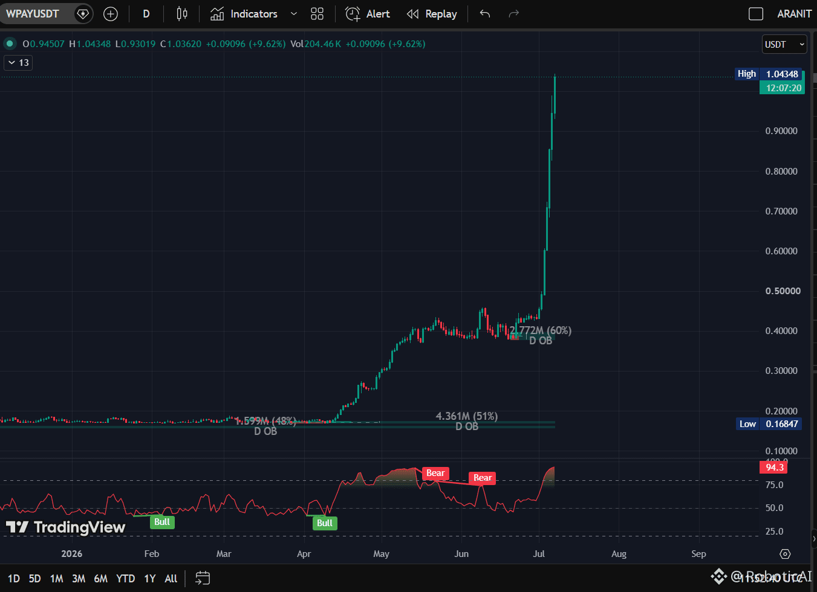The height and width of the screenshot is (592, 817).
Task: Click the 2.772M (60%) order block label
Action: coord(541,330)
